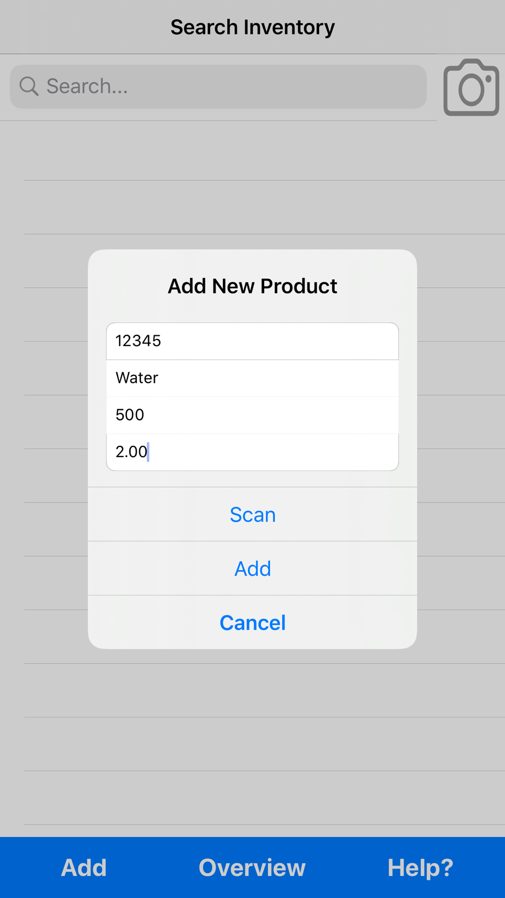Cancel the Add New Product dialog
This screenshot has height=898, width=505.
click(x=252, y=623)
